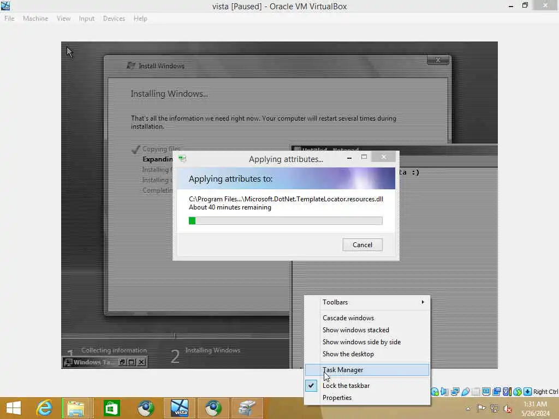Show hidden system tray icons
Image resolution: width=559 pixels, height=419 pixels.
coord(468,409)
